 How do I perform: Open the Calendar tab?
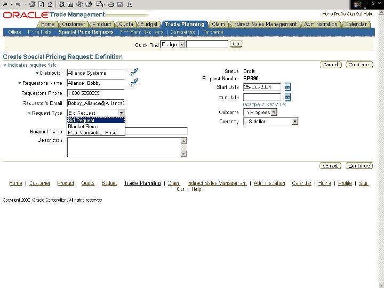[x=356, y=24]
